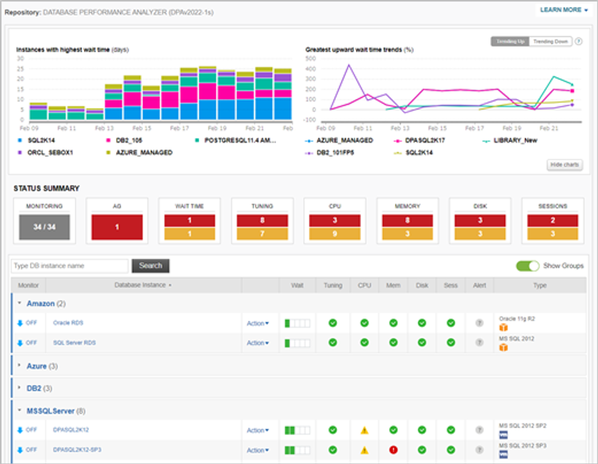The image size is (598, 464).
Task: Click the CPU warning triangle for DPASQL2K12
Action: pos(364,430)
